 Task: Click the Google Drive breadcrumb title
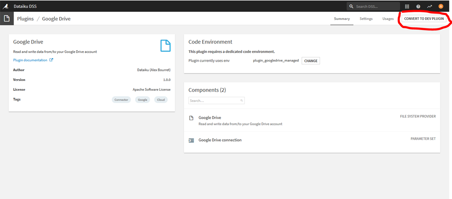[x=56, y=18]
